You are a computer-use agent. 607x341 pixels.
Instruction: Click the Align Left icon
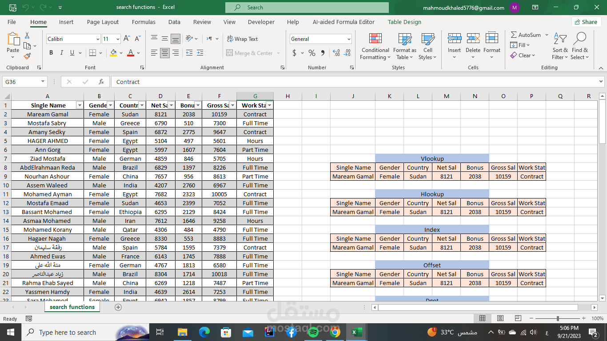[154, 53]
